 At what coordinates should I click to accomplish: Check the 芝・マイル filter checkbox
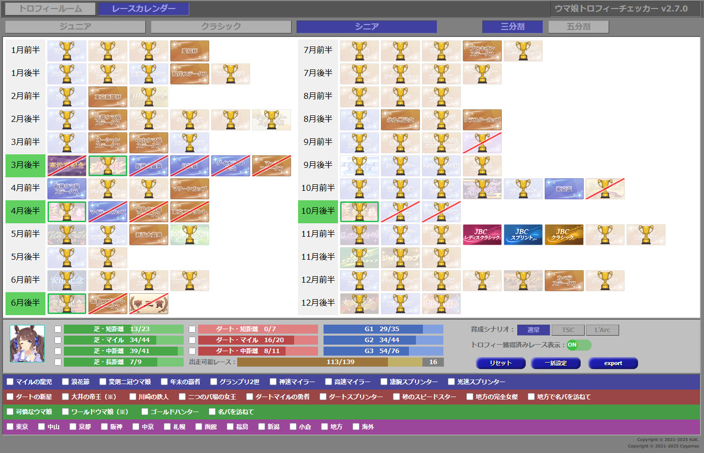pyautogui.click(x=58, y=340)
